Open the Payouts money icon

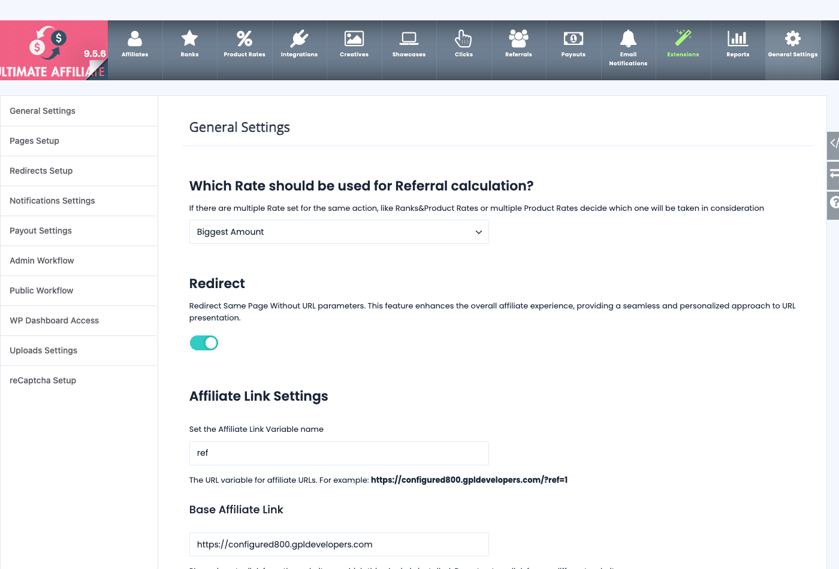click(x=574, y=38)
